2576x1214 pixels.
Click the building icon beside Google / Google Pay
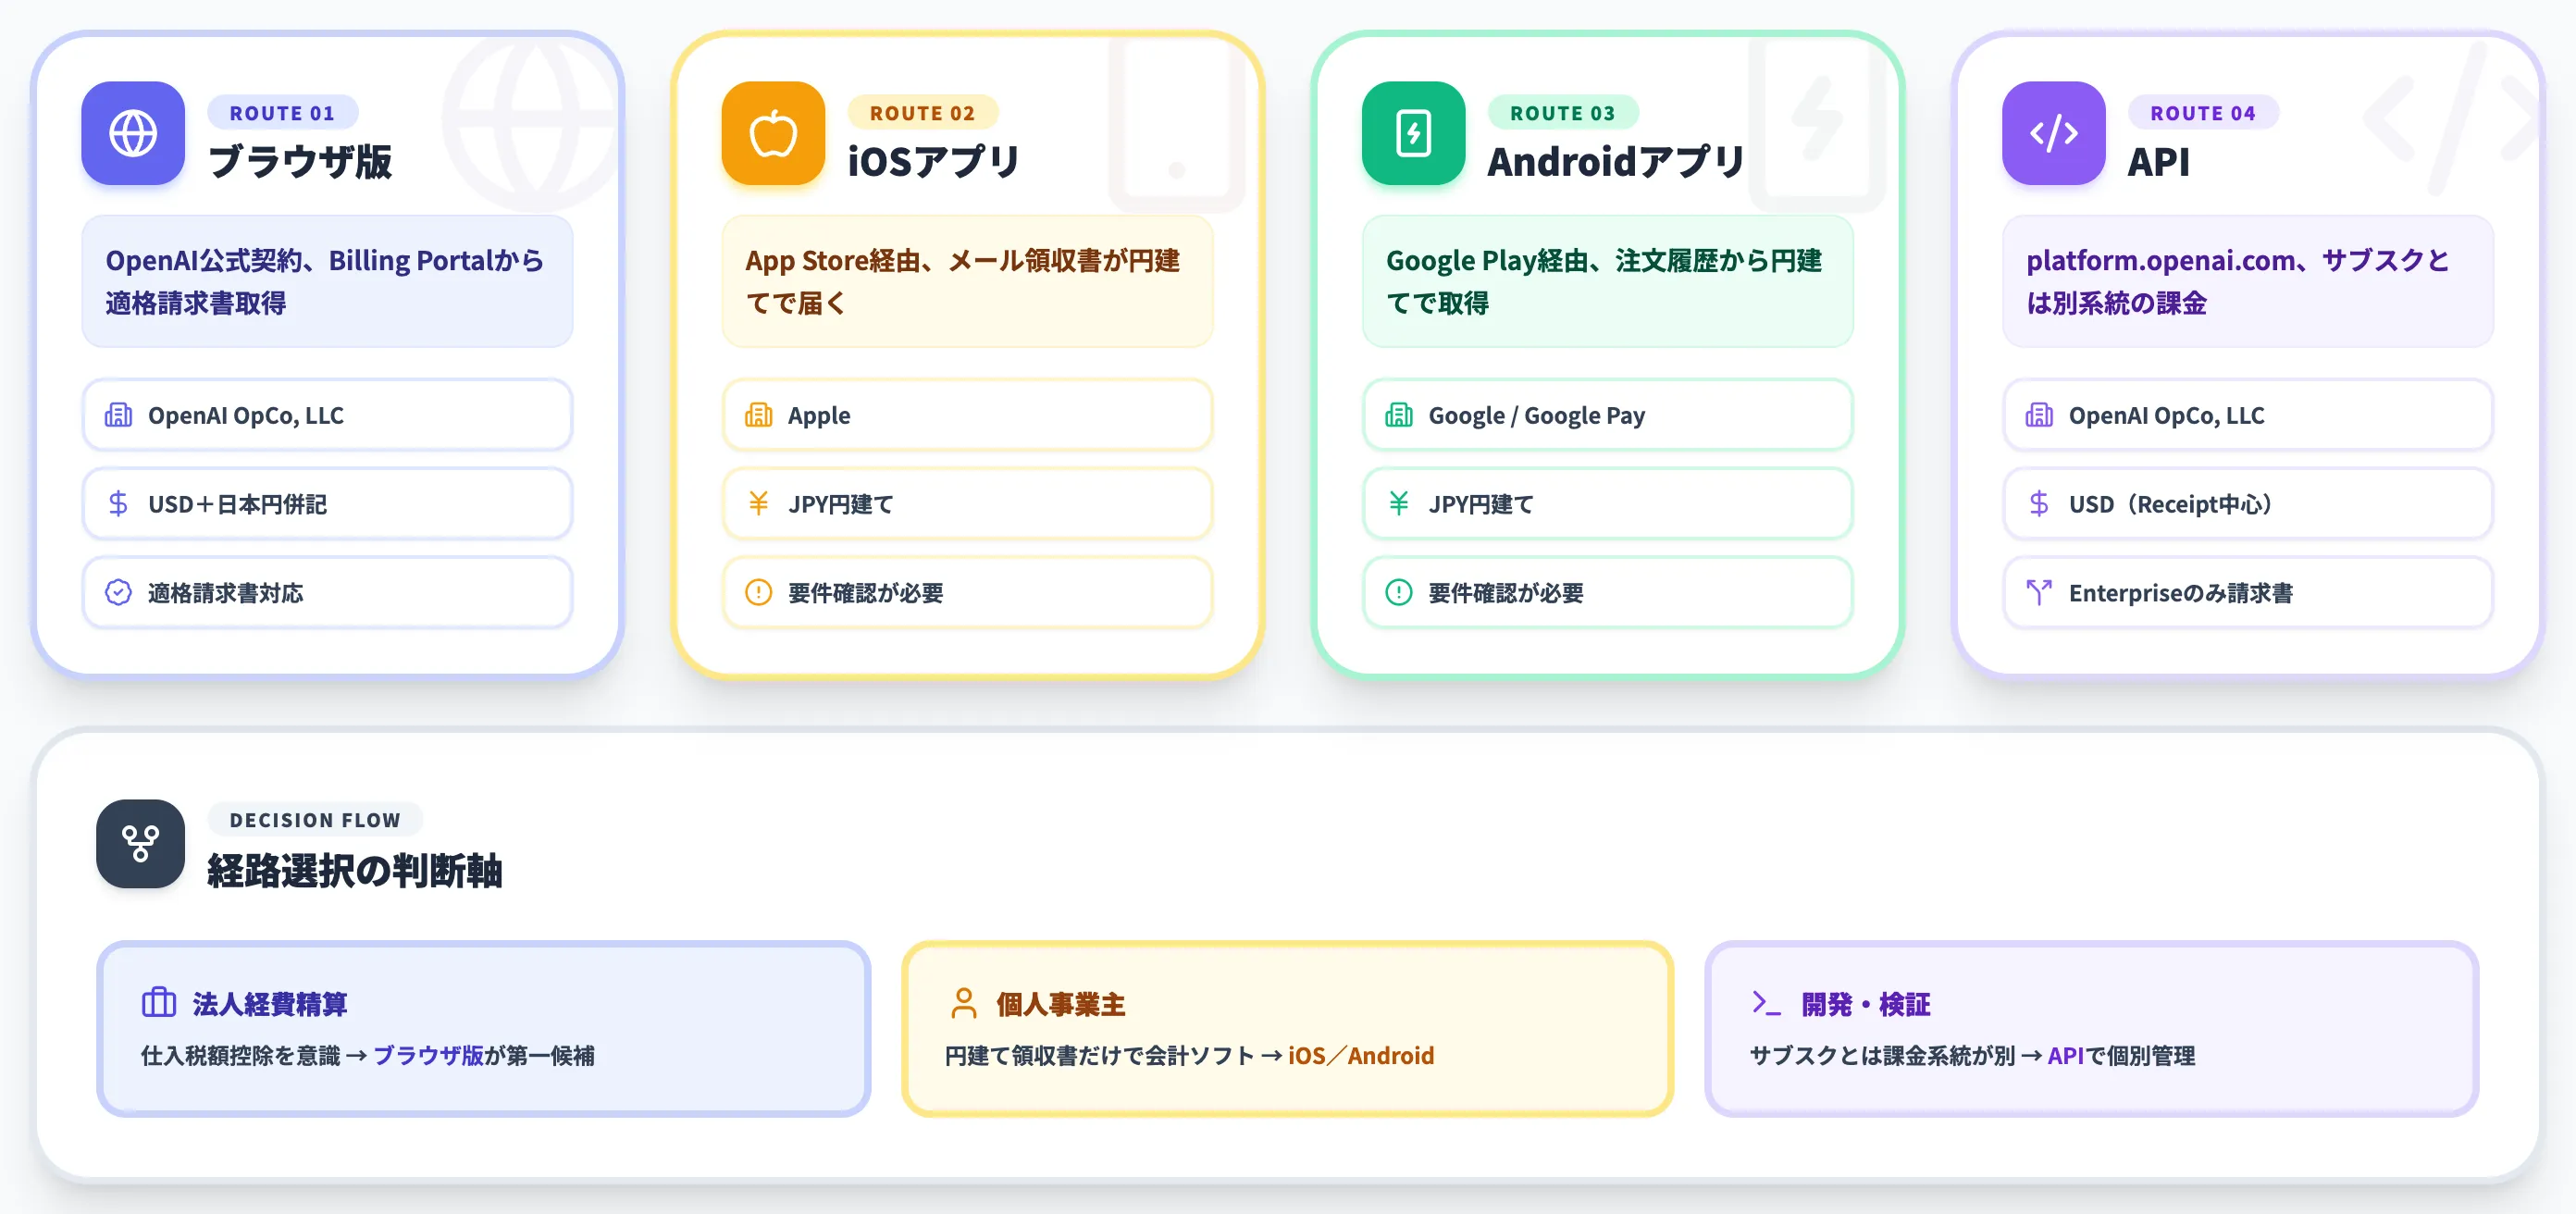click(x=1398, y=415)
